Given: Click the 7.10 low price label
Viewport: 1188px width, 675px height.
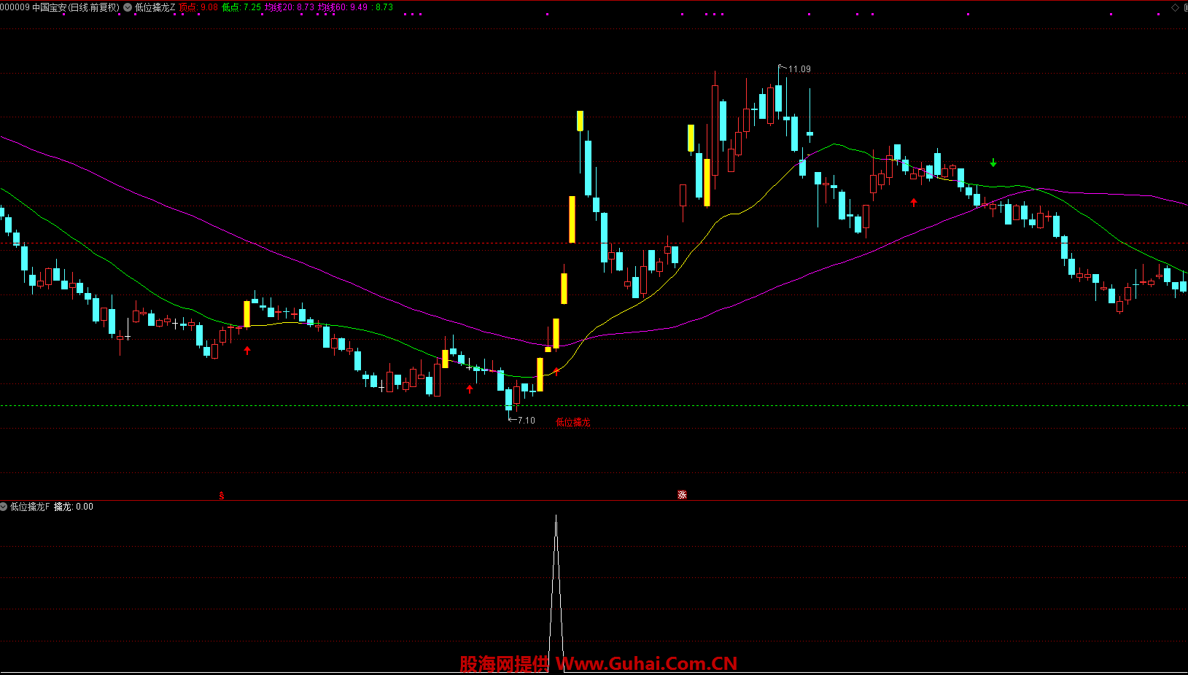Looking at the screenshot, I should tap(526, 421).
